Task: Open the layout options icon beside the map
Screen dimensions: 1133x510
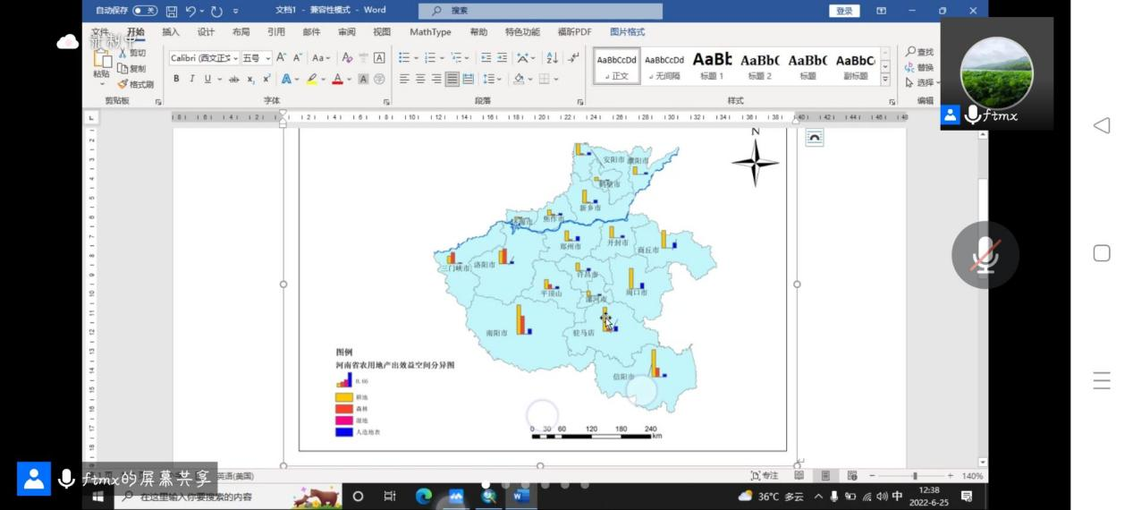Action: pyautogui.click(x=814, y=137)
